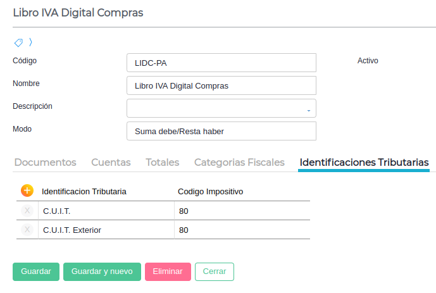Add a new Identificacion Tributaria row

pyautogui.click(x=27, y=190)
